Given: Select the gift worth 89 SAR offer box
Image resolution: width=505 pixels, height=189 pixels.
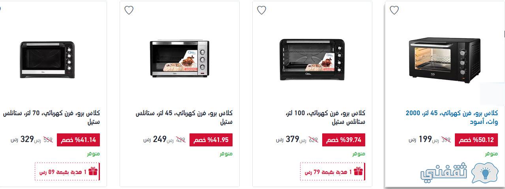Looking at the screenshot, I should coord(67,172).
